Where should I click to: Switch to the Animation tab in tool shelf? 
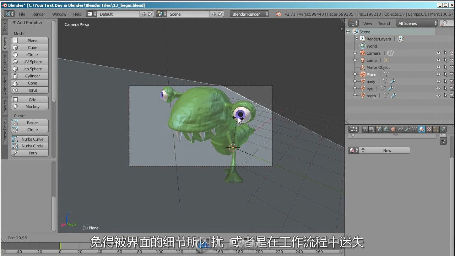[5, 85]
